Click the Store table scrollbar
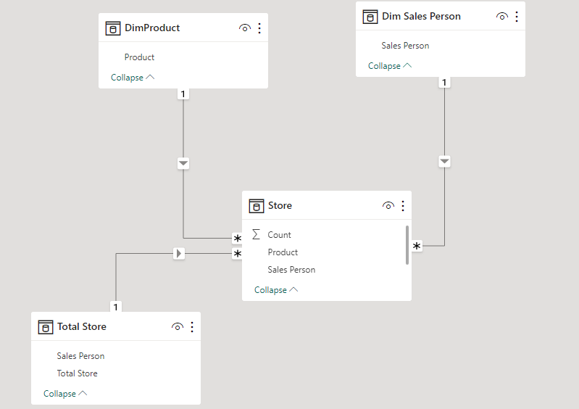This screenshot has width=579, height=409. pyautogui.click(x=407, y=245)
